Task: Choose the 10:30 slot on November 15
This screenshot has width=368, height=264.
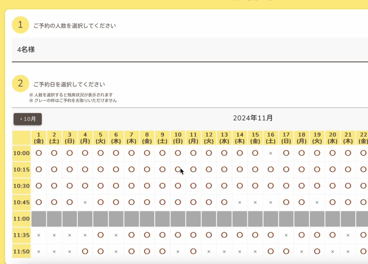Action: click(255, 186)
